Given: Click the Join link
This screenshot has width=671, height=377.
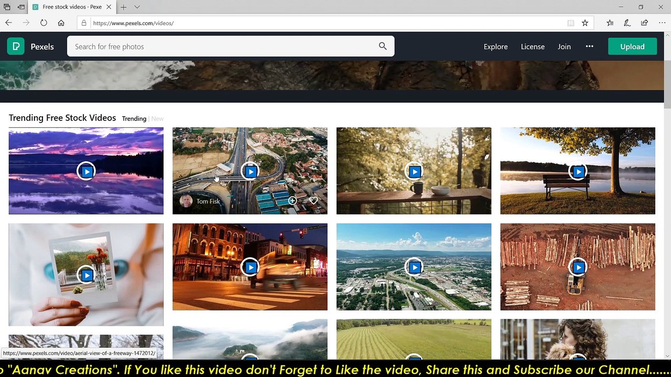Looking at the screenshot, I should tap(564, 47).
